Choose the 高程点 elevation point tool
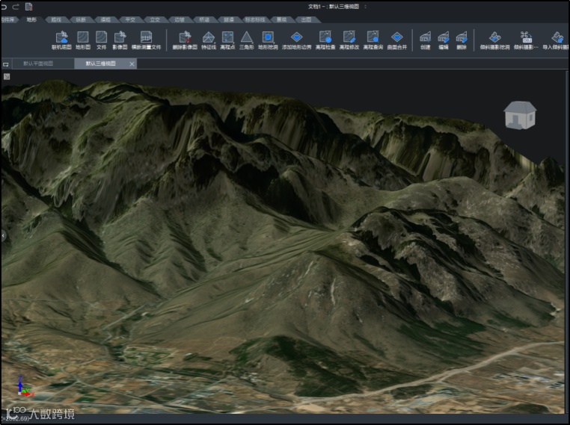Image resolution: width=570 pixels, height=425 pixels. (227, 37)
